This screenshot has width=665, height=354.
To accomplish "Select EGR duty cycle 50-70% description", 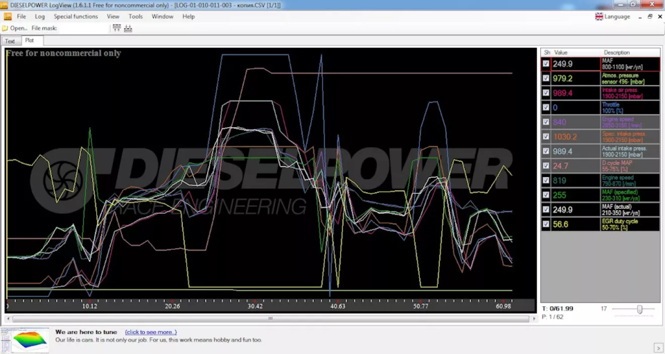I will pos(630,224).
